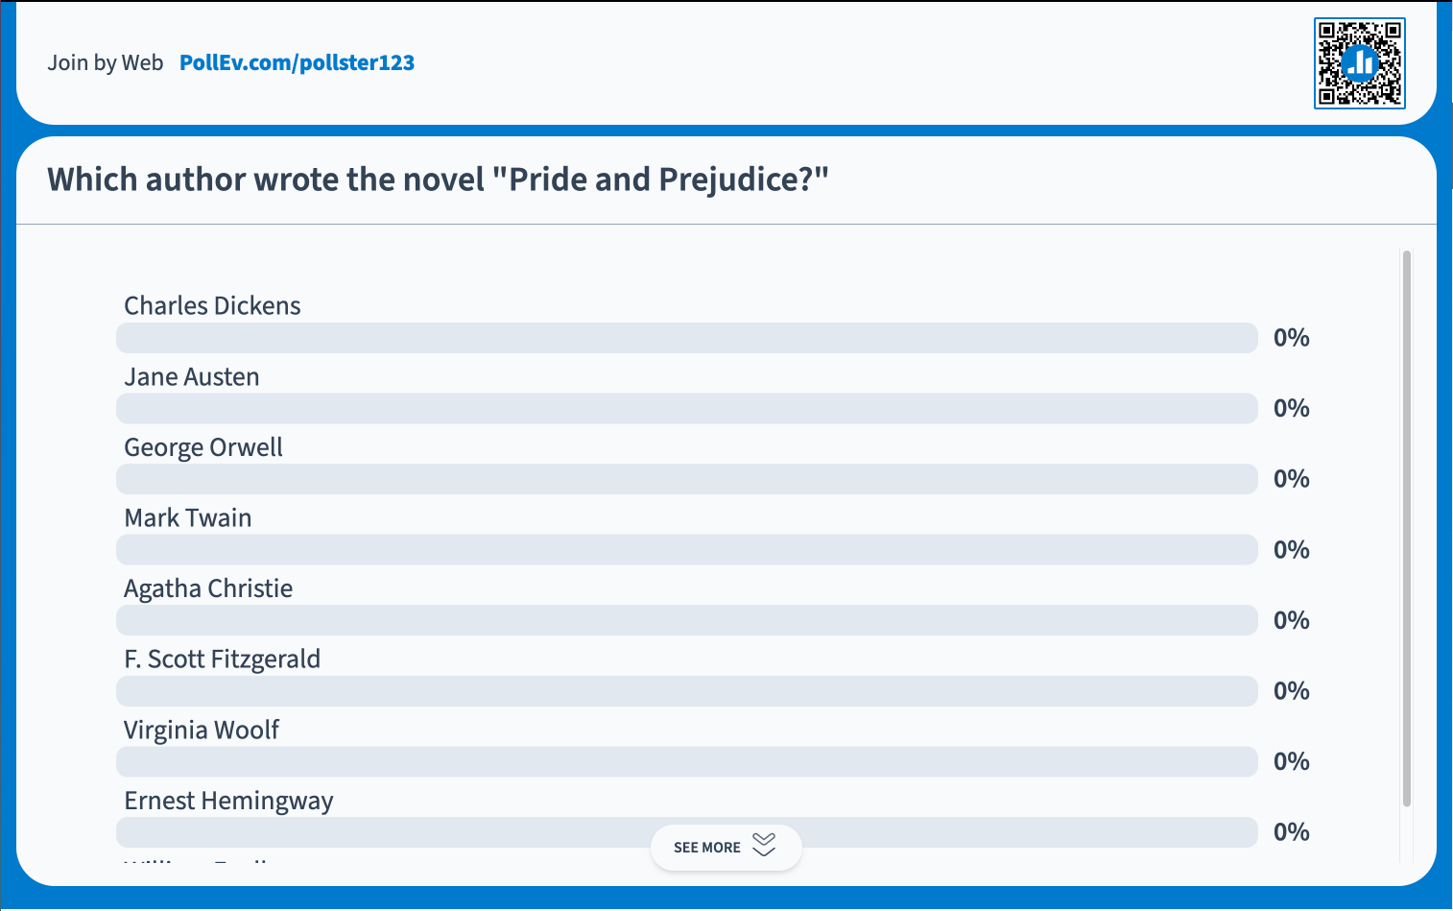Click the partially hidden option below Ernest Hemingway

pyautogui.click(x=197, y=860)
